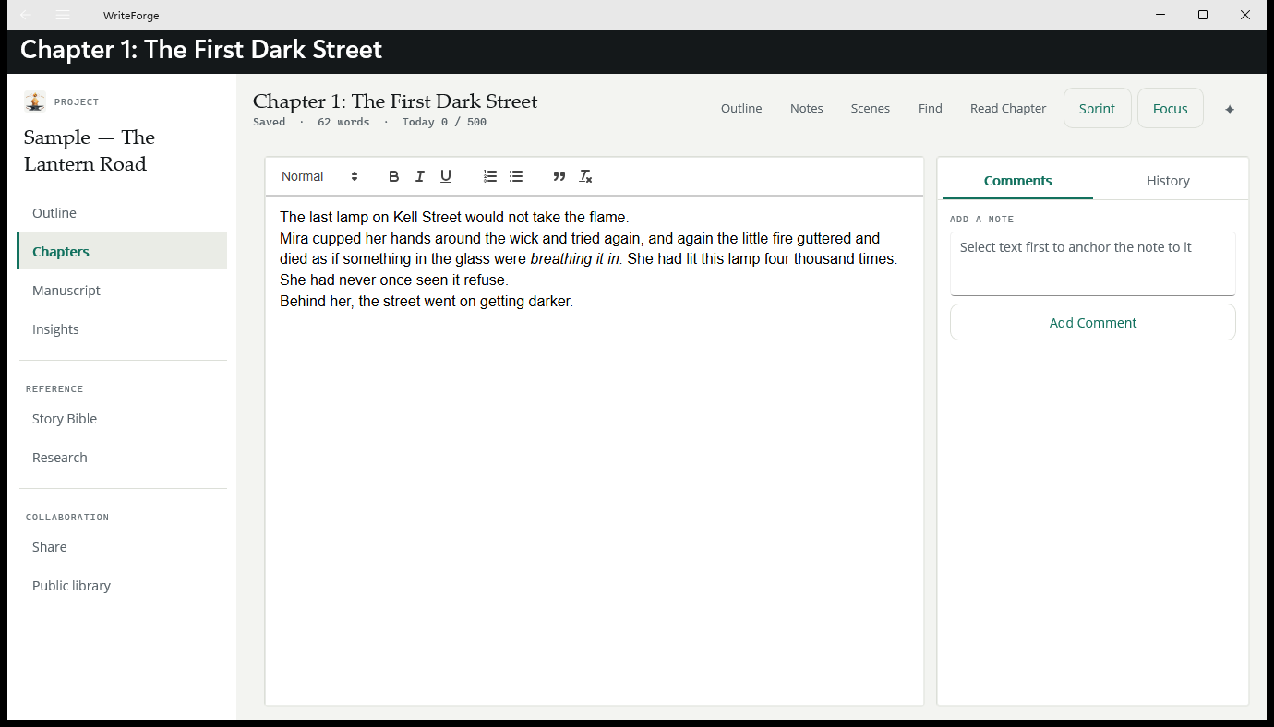Click the 'Saved' status text

[270, 122]
